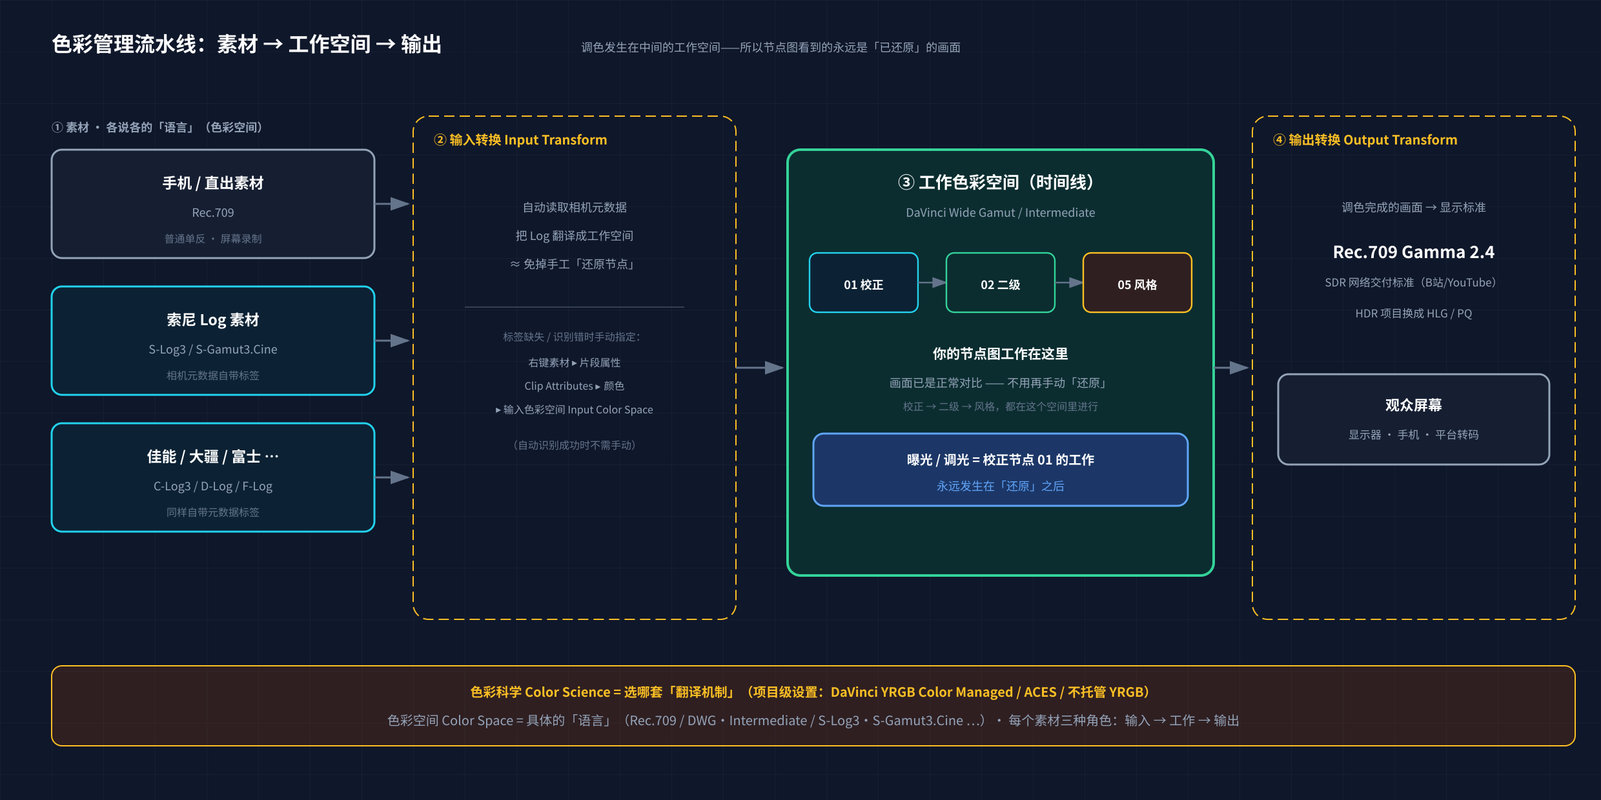Click the 你的节点图工作在这里 heading
1601x800 pixels.
tap(1001, 354)
